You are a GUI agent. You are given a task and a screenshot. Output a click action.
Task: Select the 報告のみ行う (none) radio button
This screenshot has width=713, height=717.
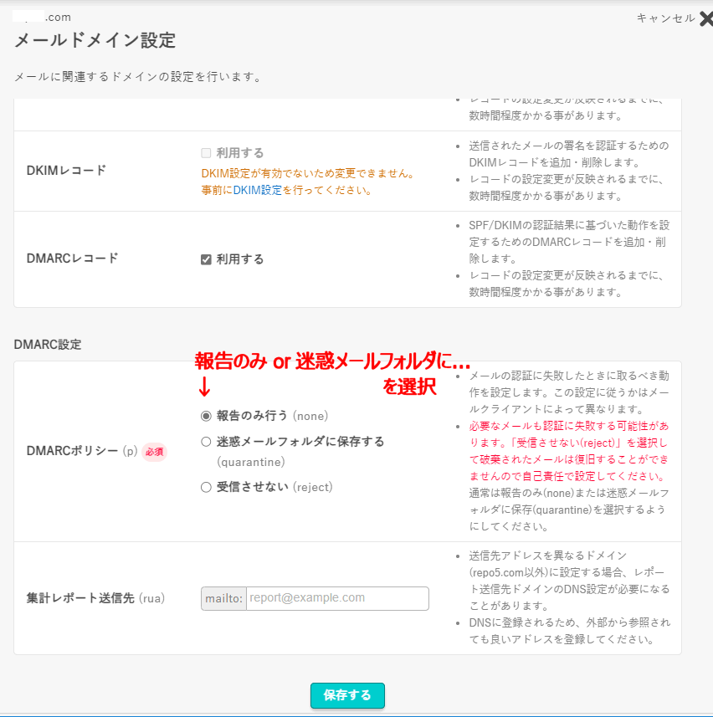click(206, 416)
